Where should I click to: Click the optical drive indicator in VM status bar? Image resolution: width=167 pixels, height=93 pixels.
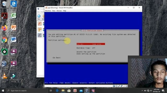pos(116,86)
